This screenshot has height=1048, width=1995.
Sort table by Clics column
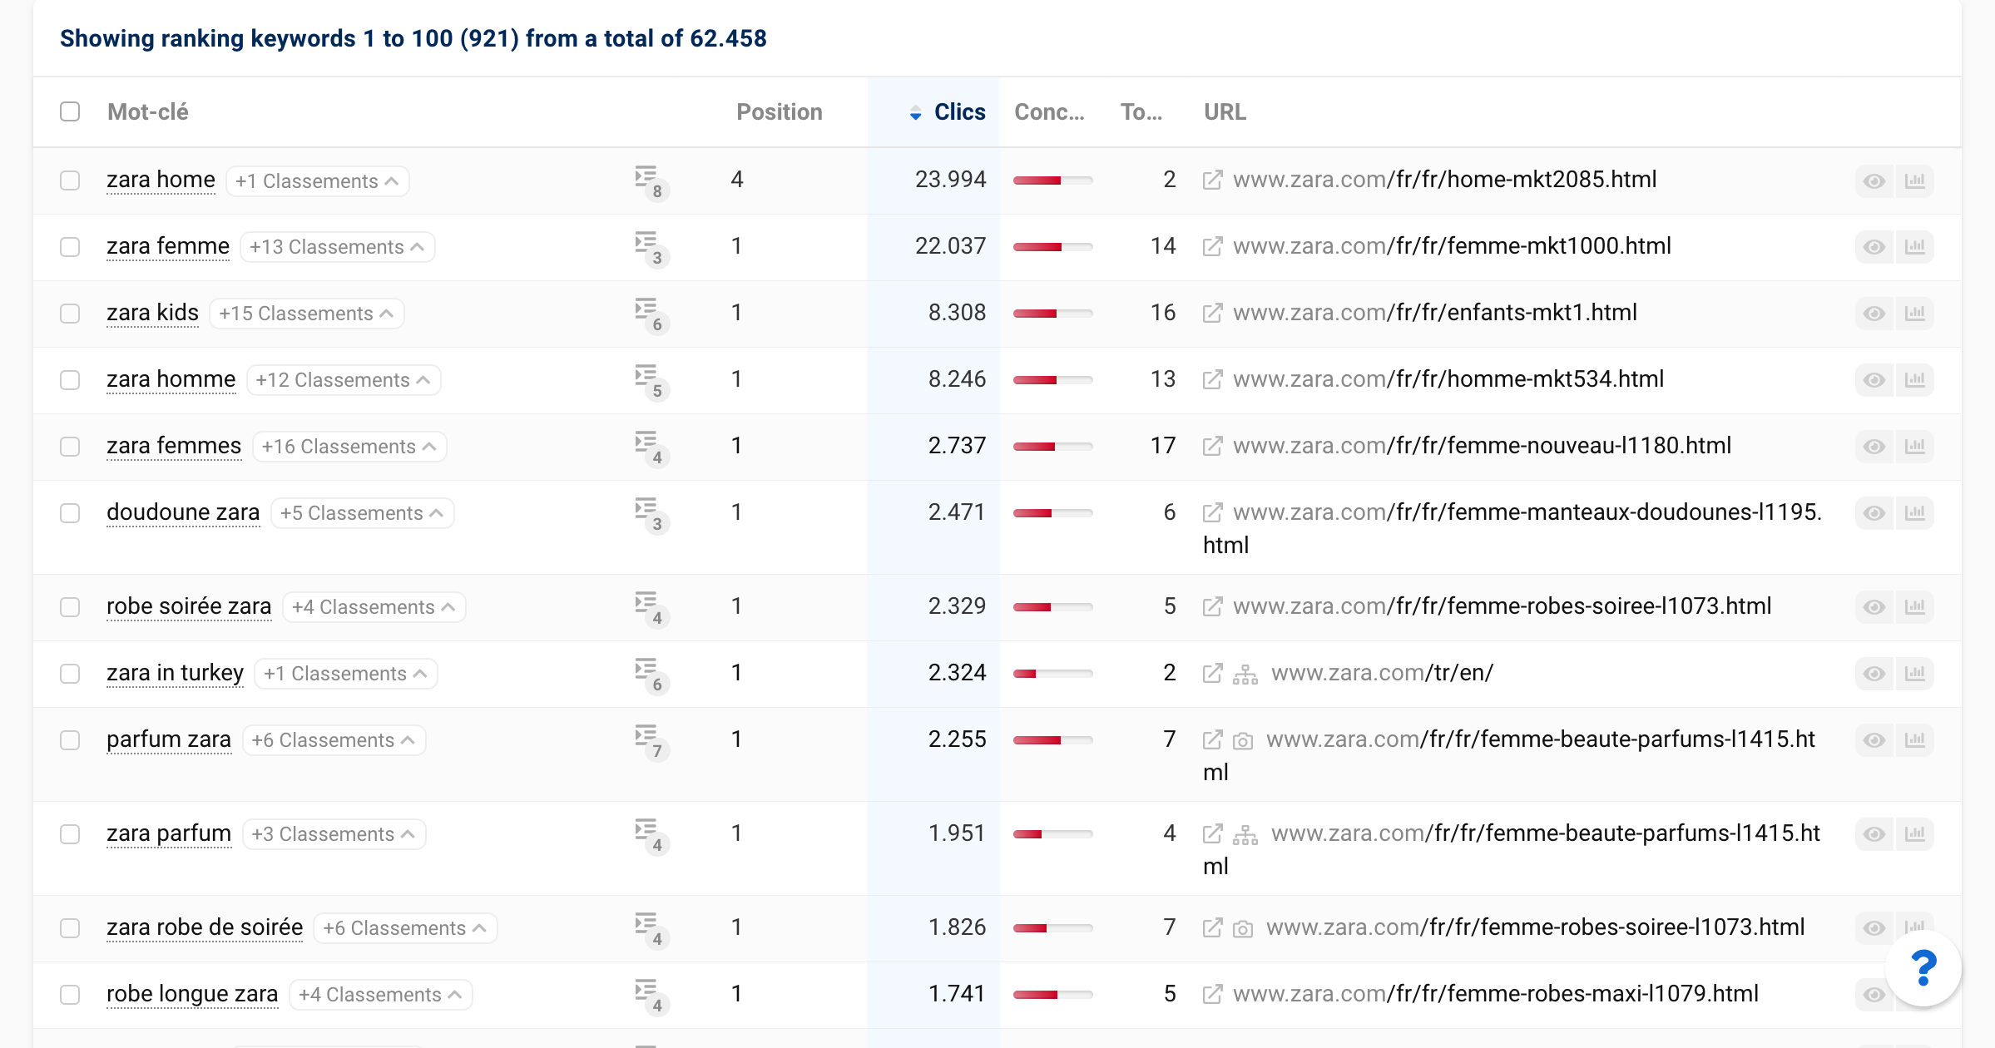click(x=959, y=112)
